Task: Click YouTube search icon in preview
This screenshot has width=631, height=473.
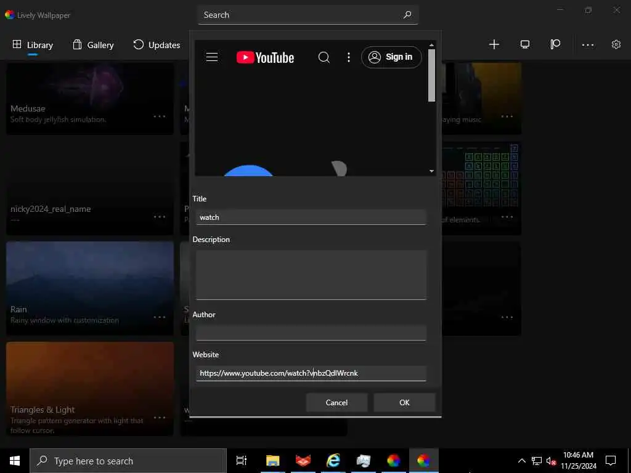Action: click(324, 57)
